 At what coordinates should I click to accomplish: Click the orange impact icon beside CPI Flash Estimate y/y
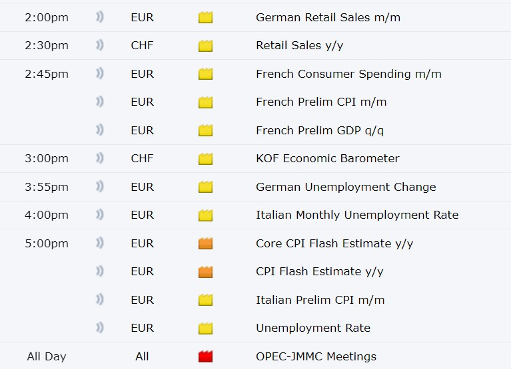205,272
